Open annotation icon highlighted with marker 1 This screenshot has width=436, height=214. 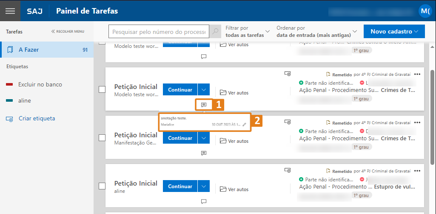[x=204, y=105]
